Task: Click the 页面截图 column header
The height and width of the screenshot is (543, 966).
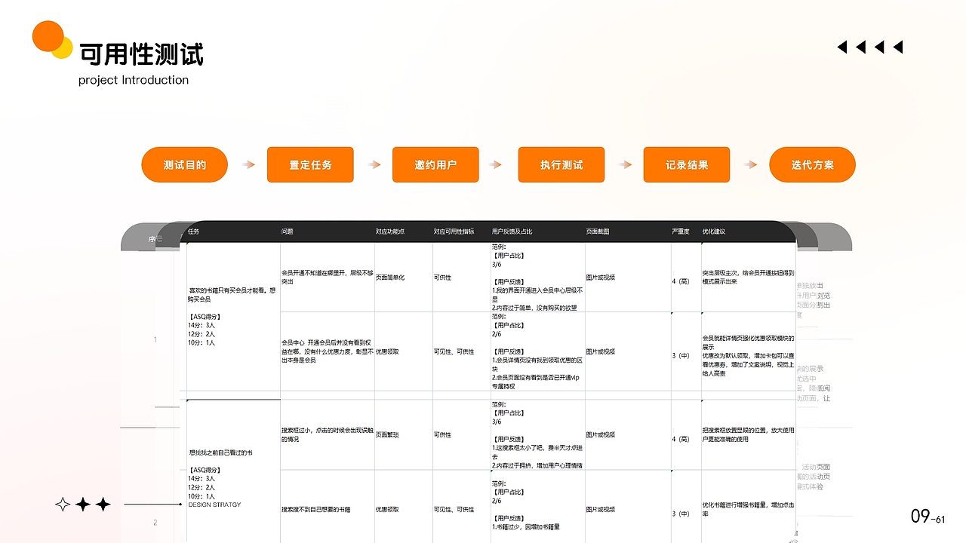Action: 598,232
